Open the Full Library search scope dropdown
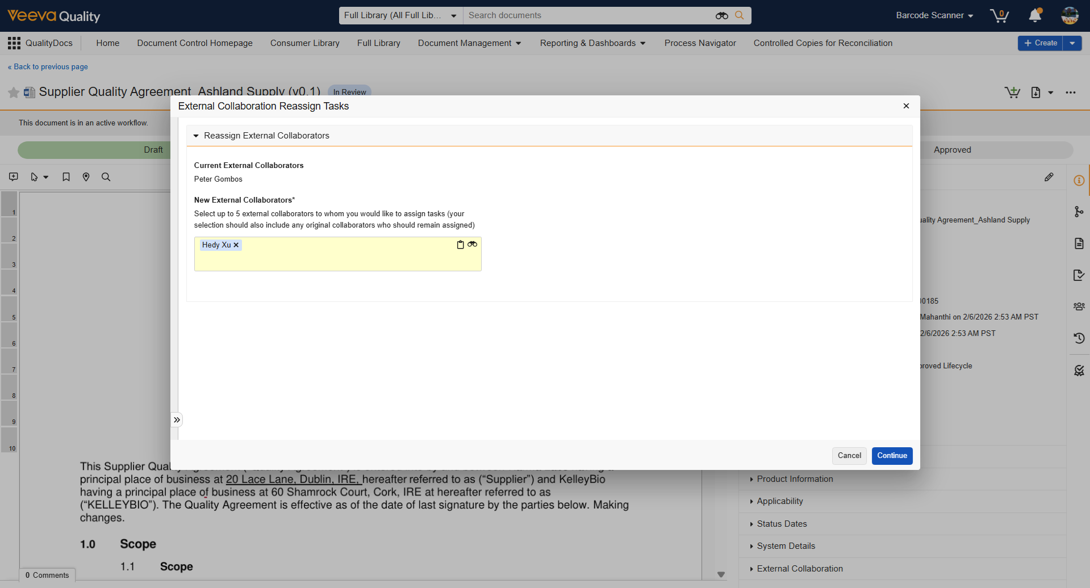Screen dimensions: 1090x588 (x=400, y=15)
